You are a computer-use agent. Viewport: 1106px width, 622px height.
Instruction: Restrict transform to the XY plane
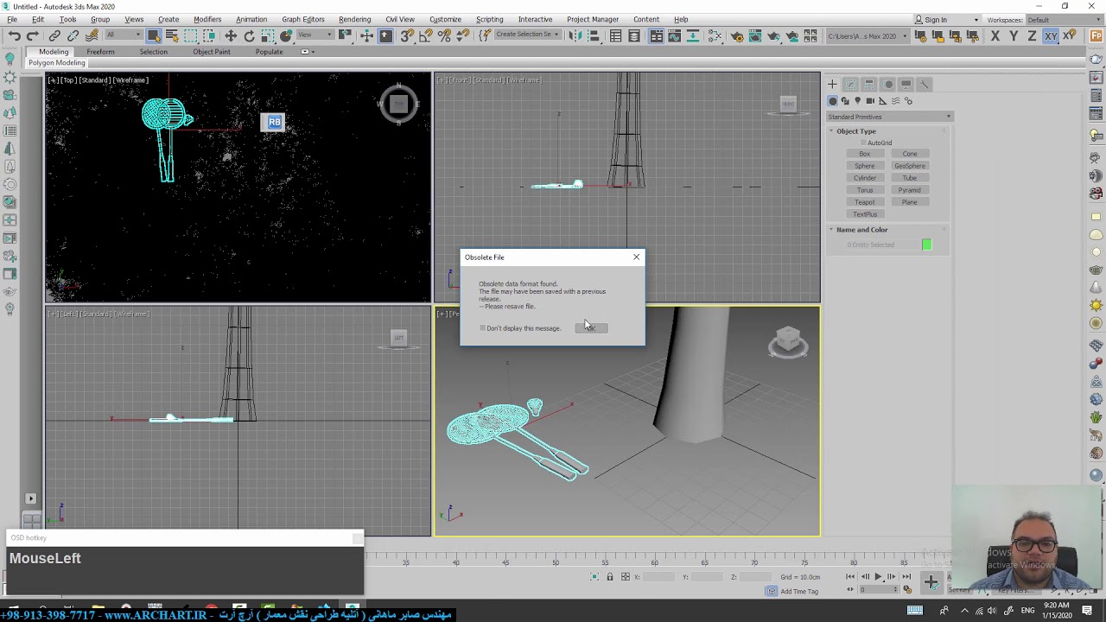1051,35
